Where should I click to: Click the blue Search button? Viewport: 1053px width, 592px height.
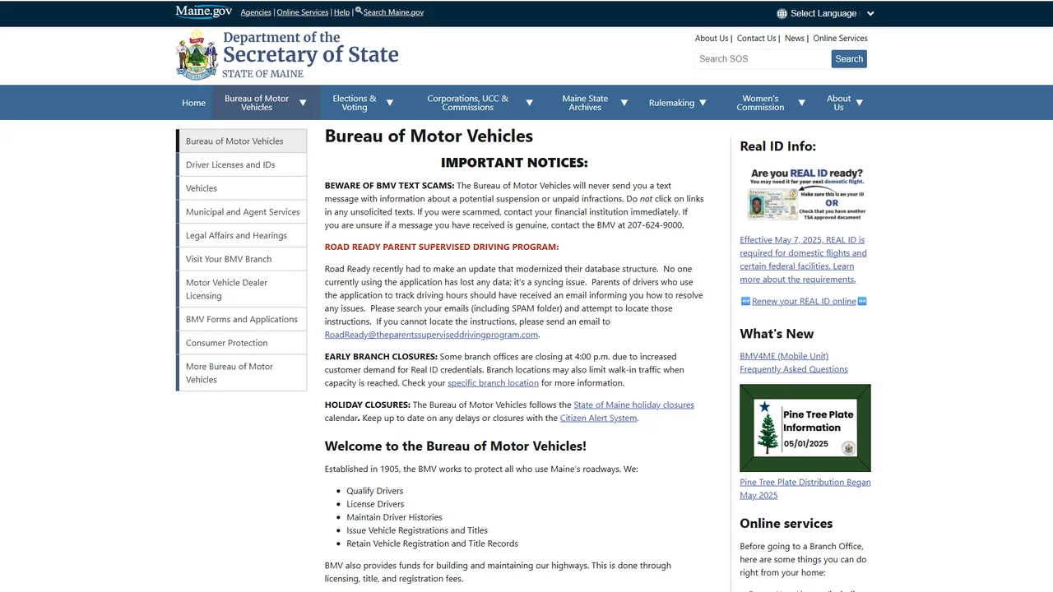coord(849,59)
